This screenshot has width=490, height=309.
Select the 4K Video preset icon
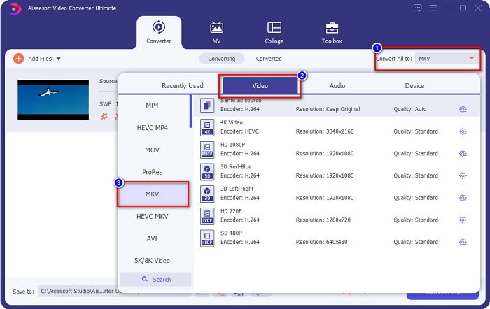click(207, 127)
